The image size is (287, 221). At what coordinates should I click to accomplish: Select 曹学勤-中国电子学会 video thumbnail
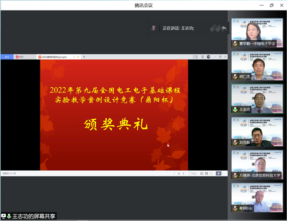[x=257, y=33]
